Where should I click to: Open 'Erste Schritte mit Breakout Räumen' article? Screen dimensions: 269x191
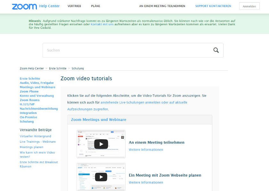[39, 164]
